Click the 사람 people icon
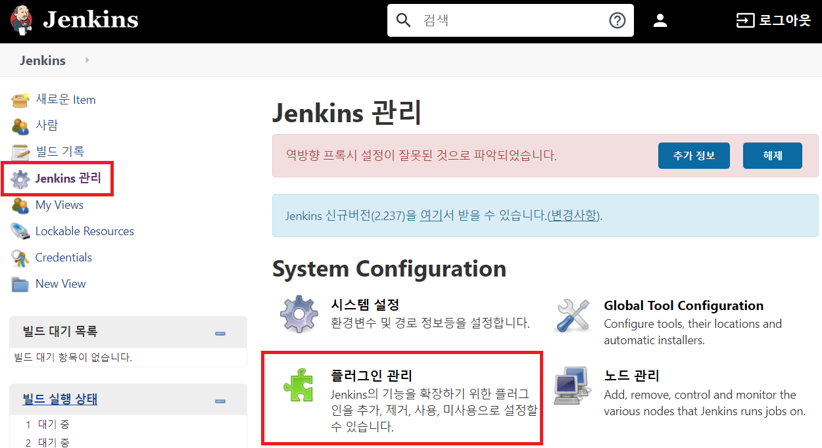The image size is (822, 448). pyautogui.click(x=20, y=125)
